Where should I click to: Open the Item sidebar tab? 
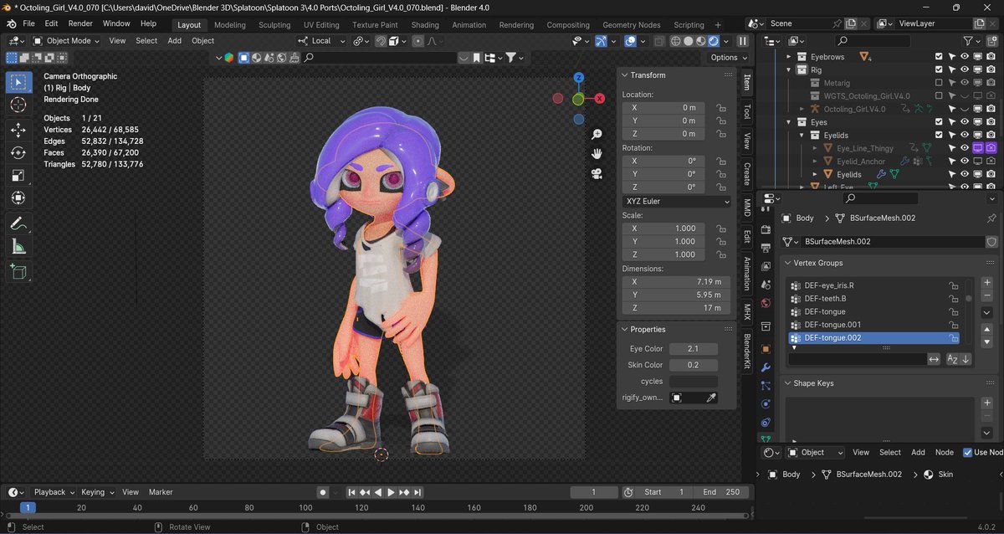coord(747,82)
